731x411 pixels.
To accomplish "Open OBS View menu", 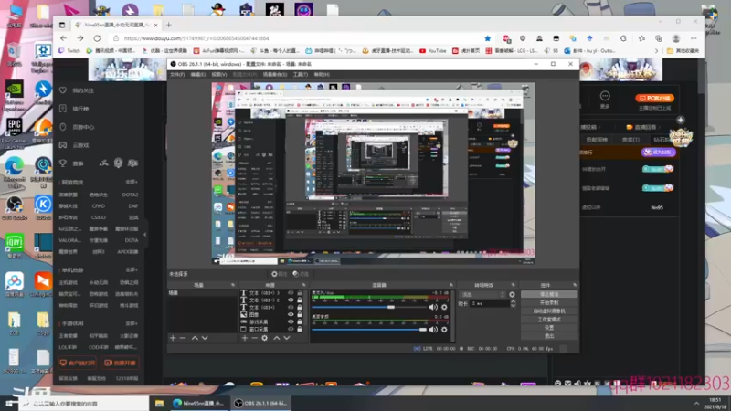I will 219,75.
